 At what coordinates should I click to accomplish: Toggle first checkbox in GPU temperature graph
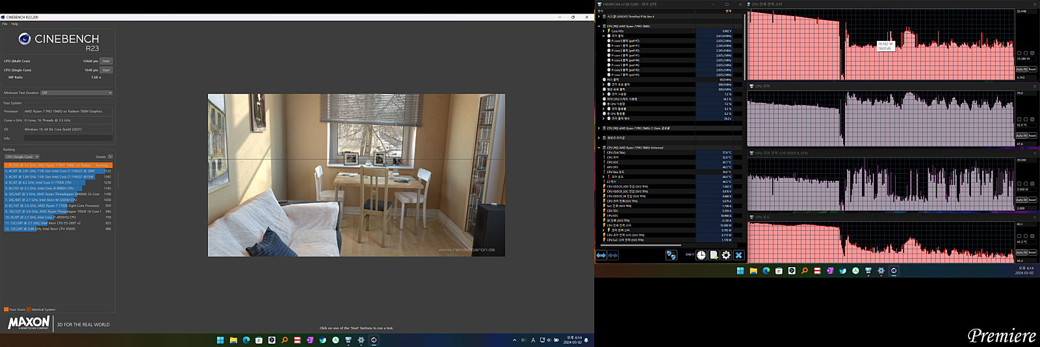1019,236
